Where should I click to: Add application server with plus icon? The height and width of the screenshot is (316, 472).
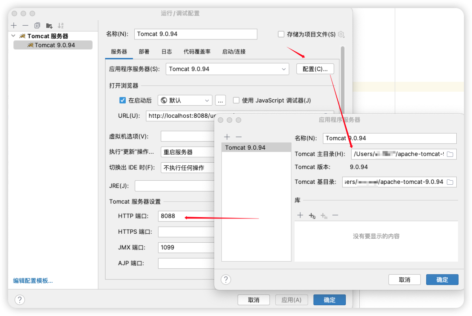227,137
